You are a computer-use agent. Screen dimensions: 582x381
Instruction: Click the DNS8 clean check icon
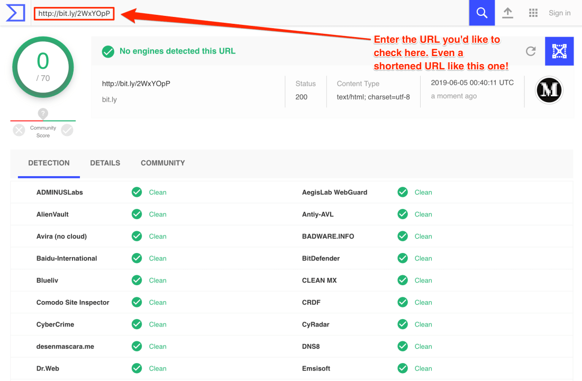pyautogui.click(x=402, y=347)
